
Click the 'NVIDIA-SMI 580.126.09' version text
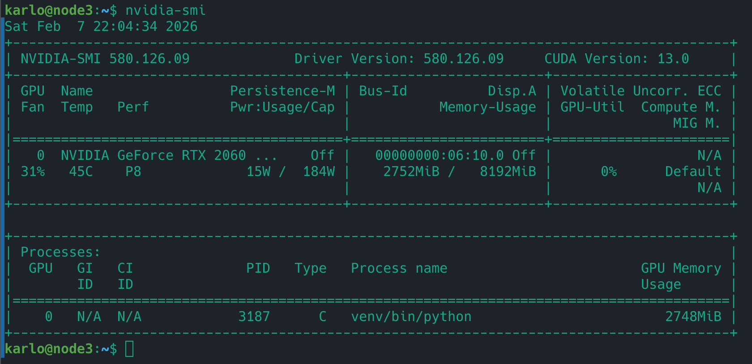click(x=105, y=59)
